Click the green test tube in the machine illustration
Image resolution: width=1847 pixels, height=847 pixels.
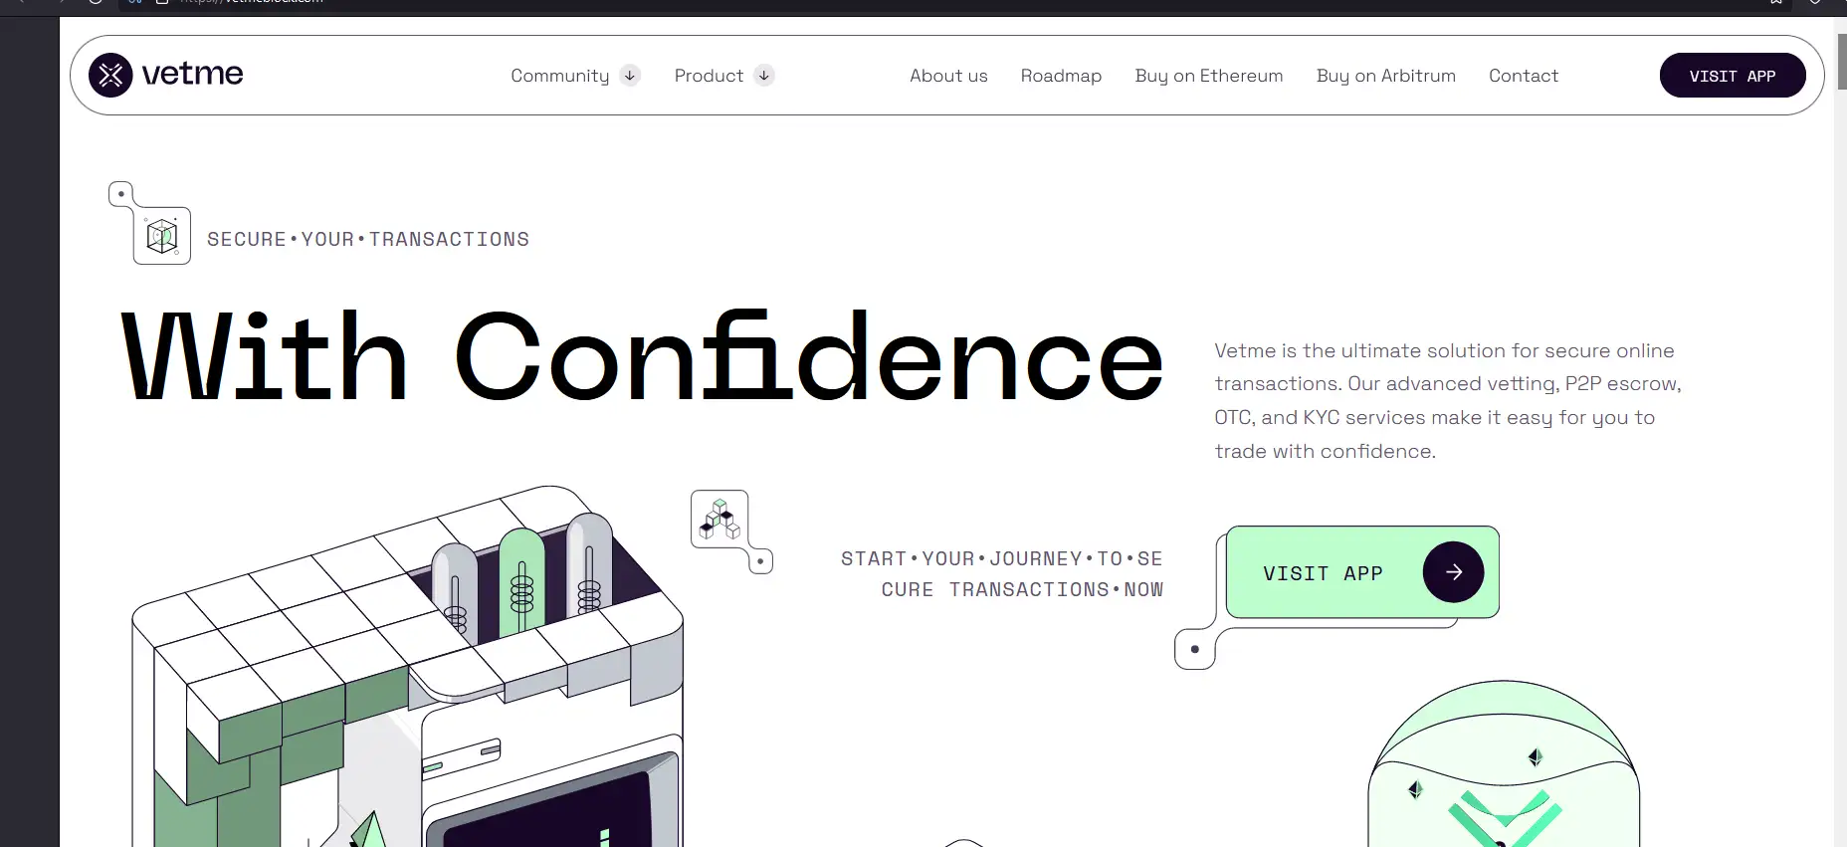521,580
